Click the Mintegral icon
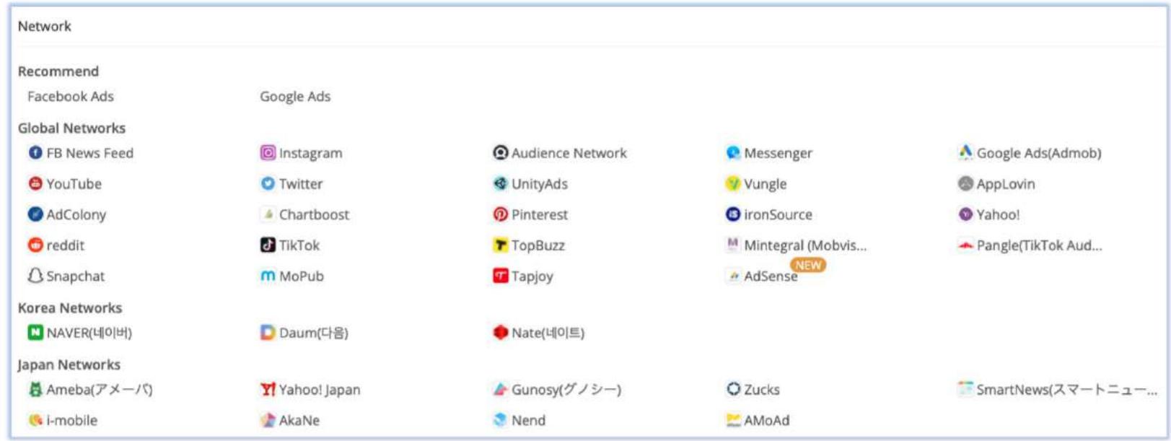This screenshot has height=441, width=1171. (x=733, y=245)
